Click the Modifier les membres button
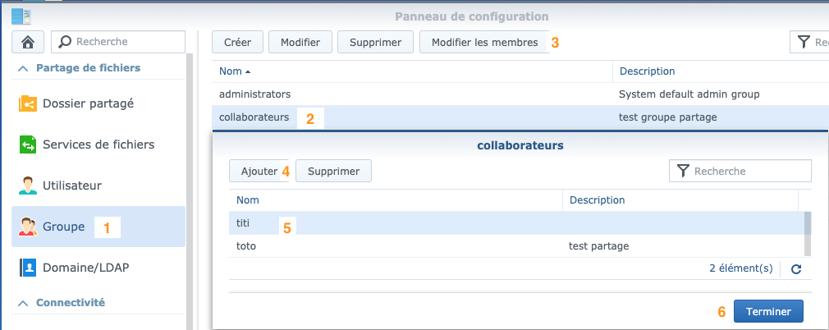The image size is (829, 330). [x=484, y=43]
